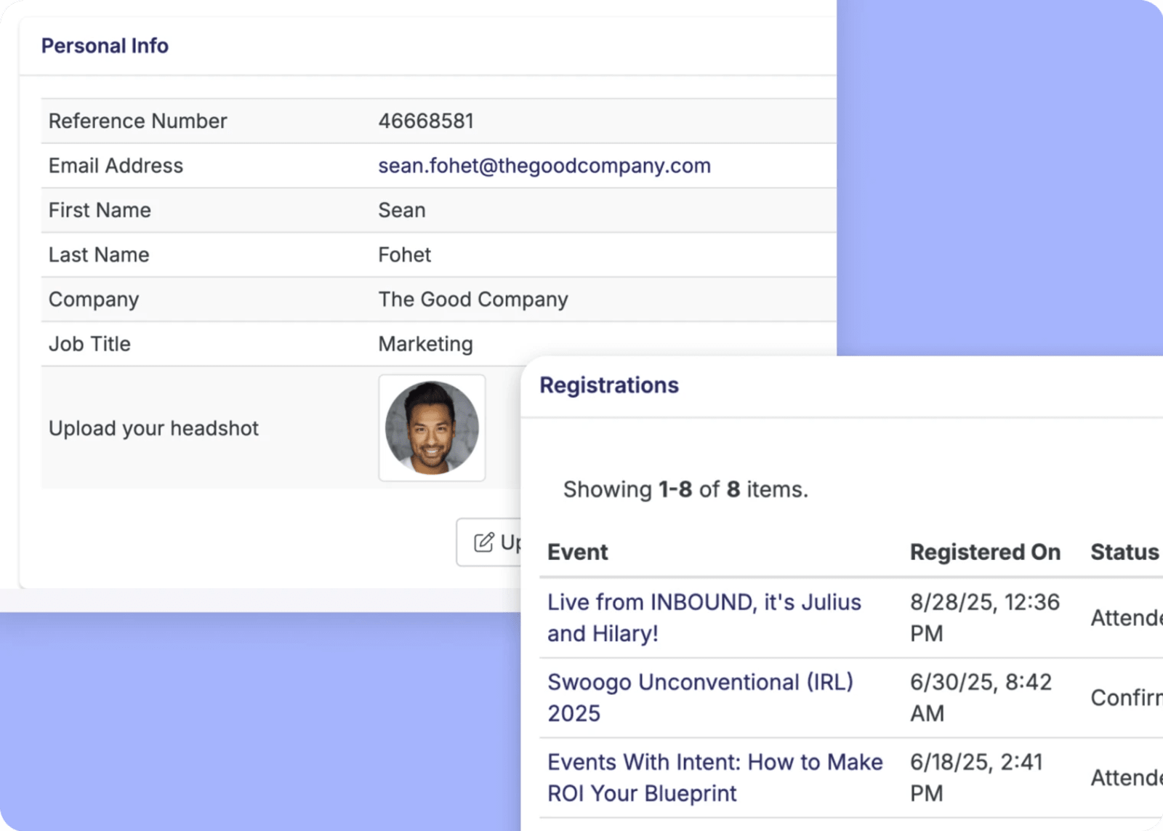This screenshot has height=831, width=1163.
Task: Click the pencil edit icon on Update button
Action: pyautogui.click(x=484, y=542)
